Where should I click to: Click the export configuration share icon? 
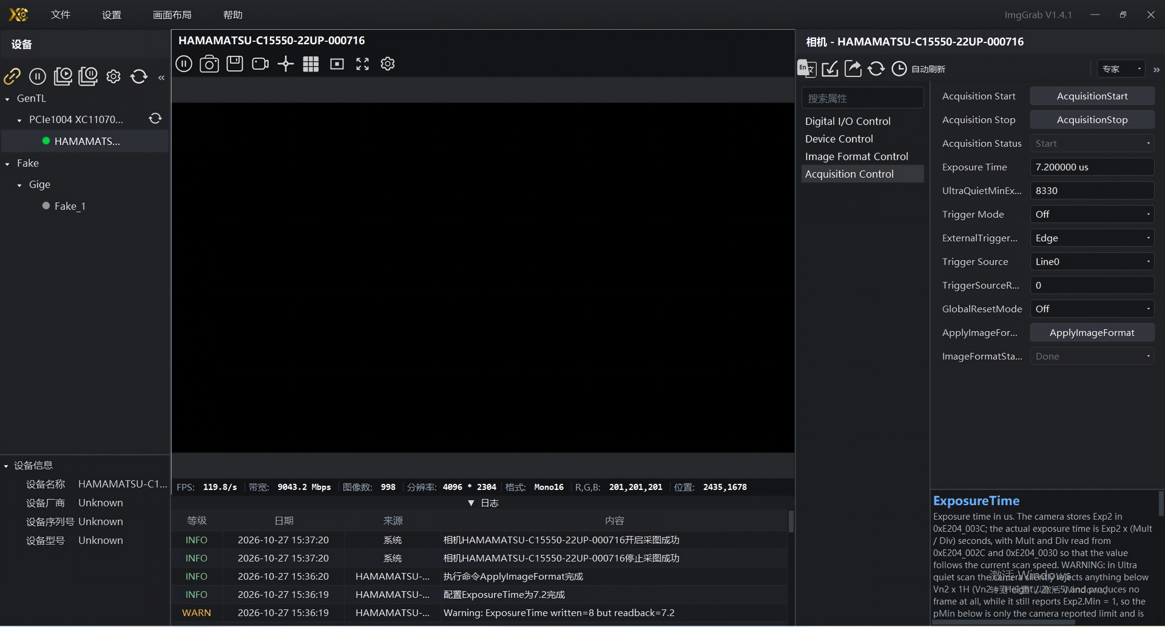(853, 69)
